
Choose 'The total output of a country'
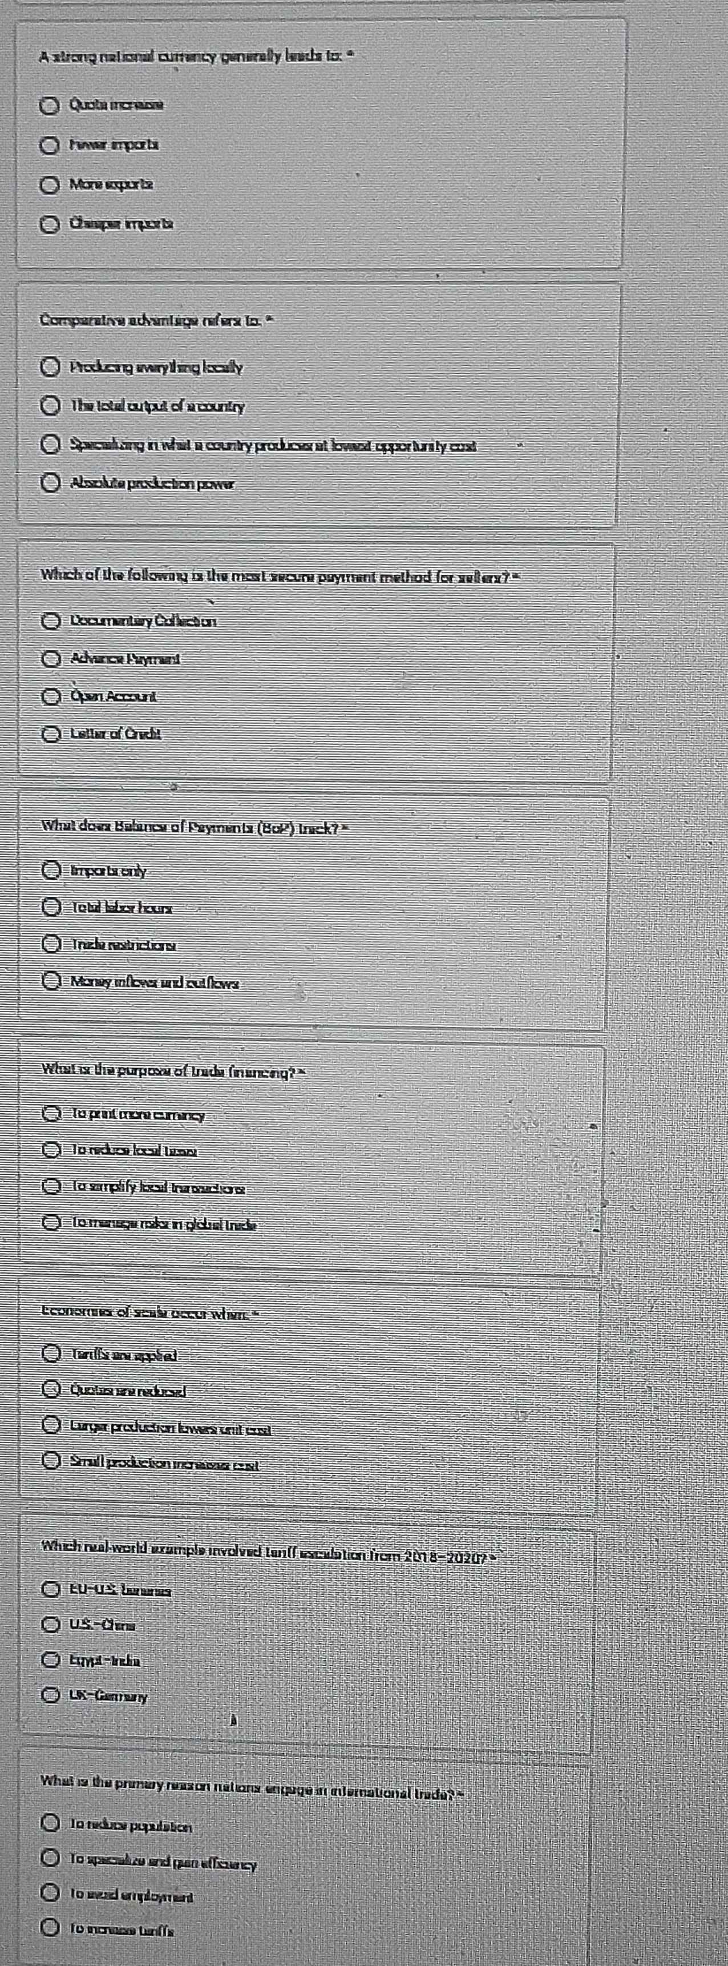50,406
